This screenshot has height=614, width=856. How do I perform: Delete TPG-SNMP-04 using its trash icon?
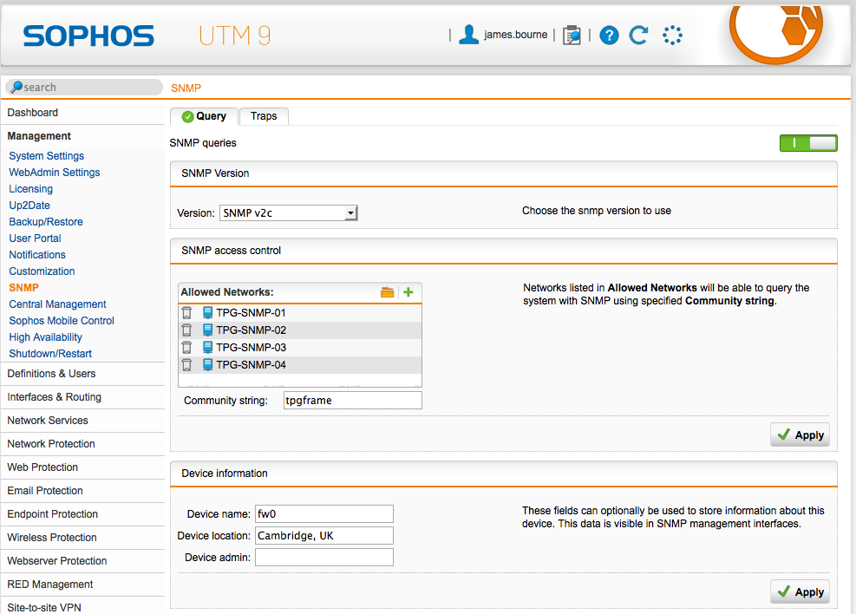pos(186,365)
